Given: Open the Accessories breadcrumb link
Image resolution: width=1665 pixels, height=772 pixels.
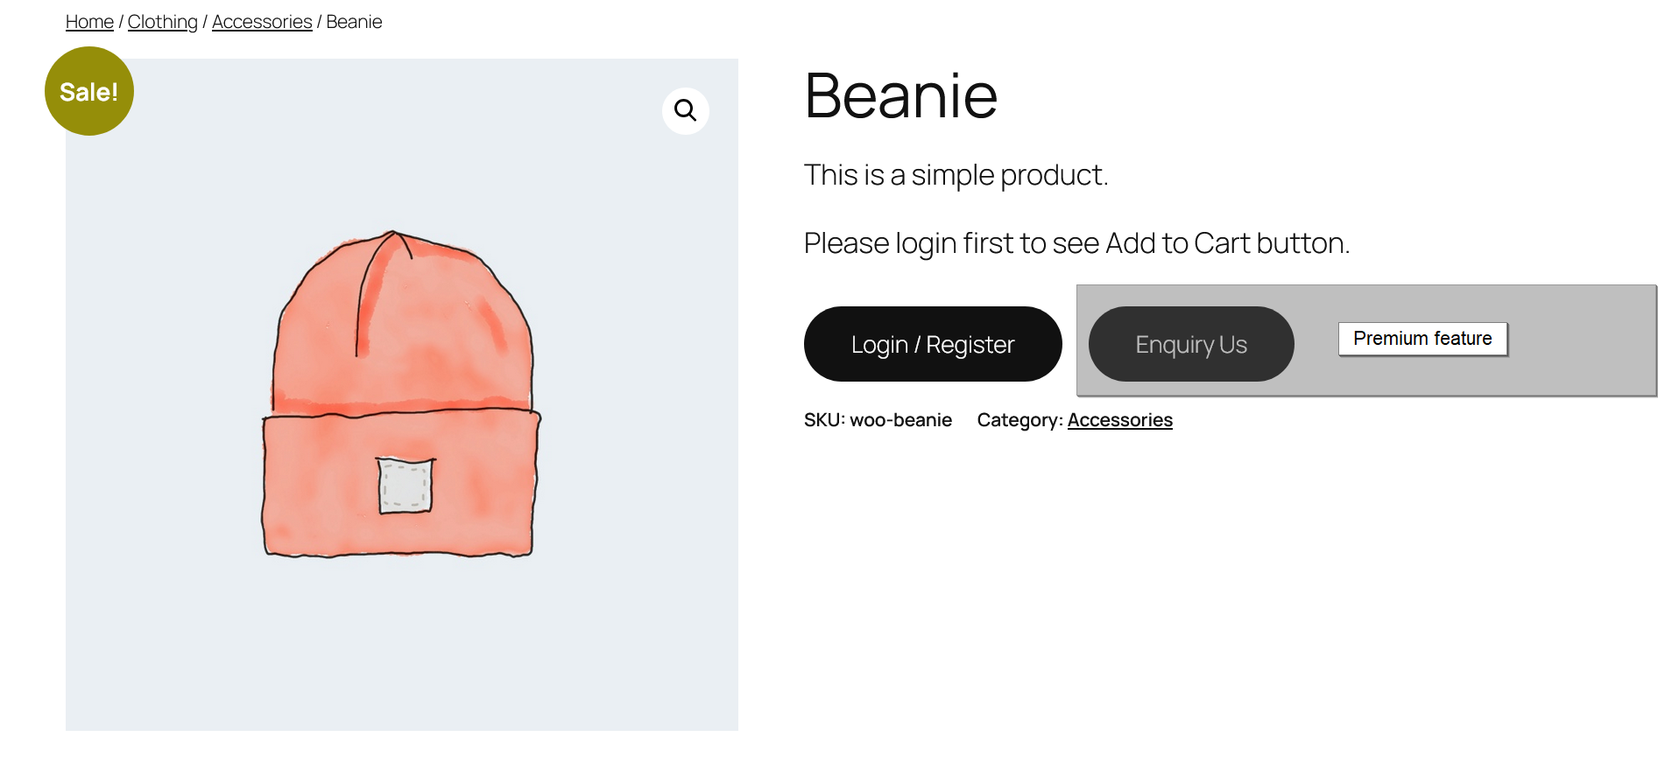Looking at the screenshot, I should click(262, 22).
